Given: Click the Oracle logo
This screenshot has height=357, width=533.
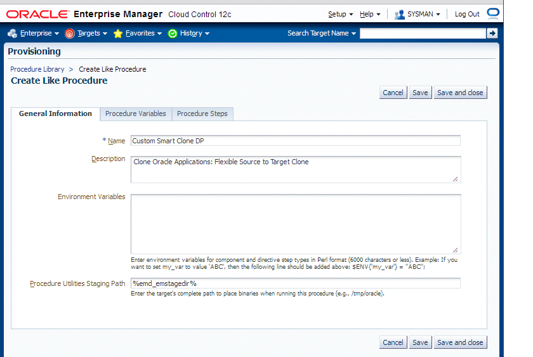Looking at the screenshot, I should pyautogui.click(x=37, y=14).
